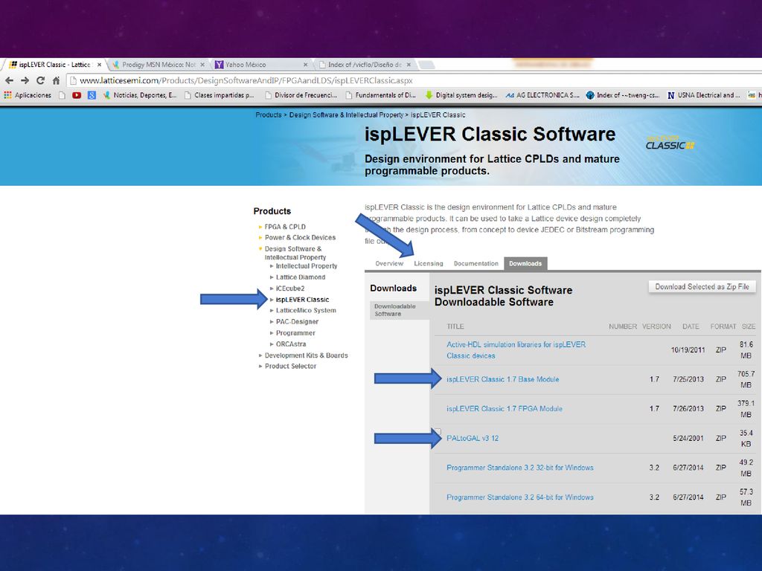Click Design Software & Intellectual Property breadcrumb
Viewport: 762px width, 571px height.
pos(346,115)
